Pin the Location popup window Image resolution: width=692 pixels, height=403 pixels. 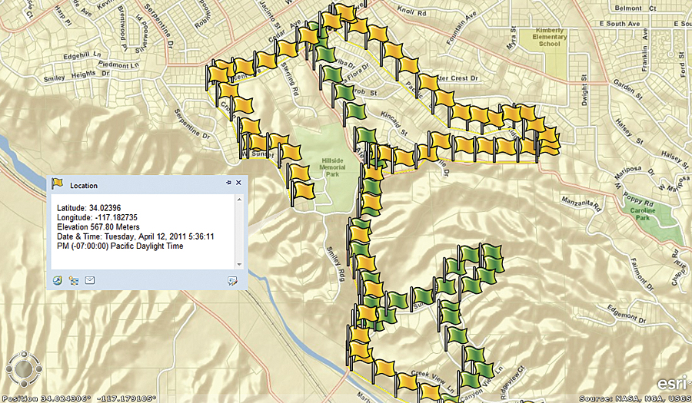pyautogui.click(x=228, y=183)
